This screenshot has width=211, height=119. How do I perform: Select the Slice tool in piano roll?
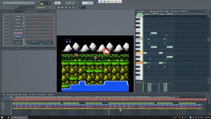click(x=161, y=12)
